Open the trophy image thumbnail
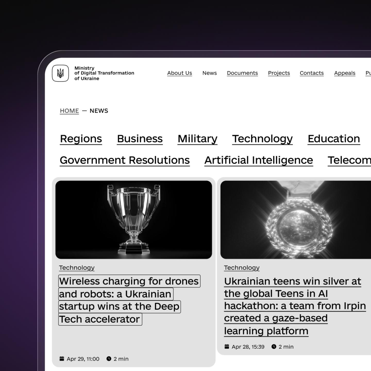Viewport: 371px width, 371px height. click(x=134, y=220)
